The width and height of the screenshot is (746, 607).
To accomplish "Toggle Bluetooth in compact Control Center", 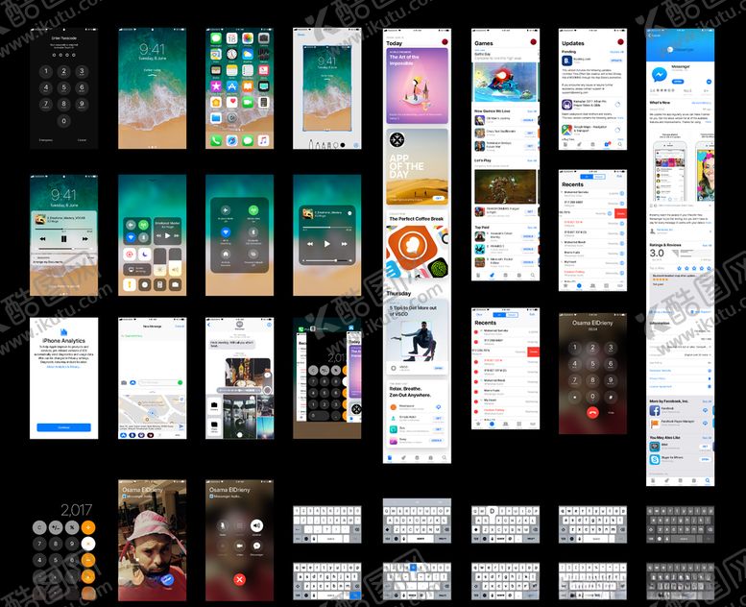I will pos(143,237).
